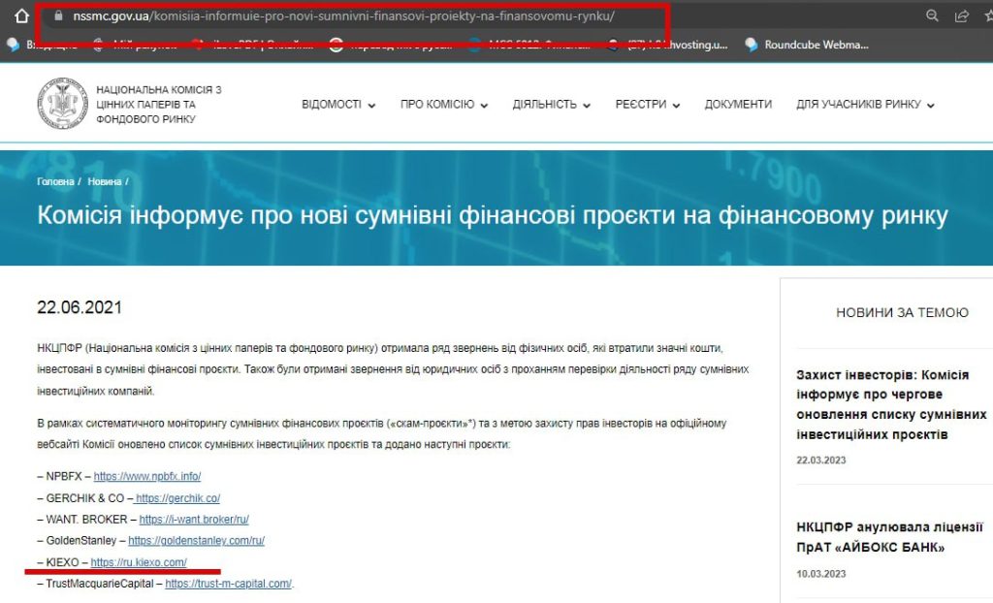Click the zoom magnifier icon in address bar
The width and height of the screenshot is (993, 603).
pyautogui.click(x=932, y=16)
